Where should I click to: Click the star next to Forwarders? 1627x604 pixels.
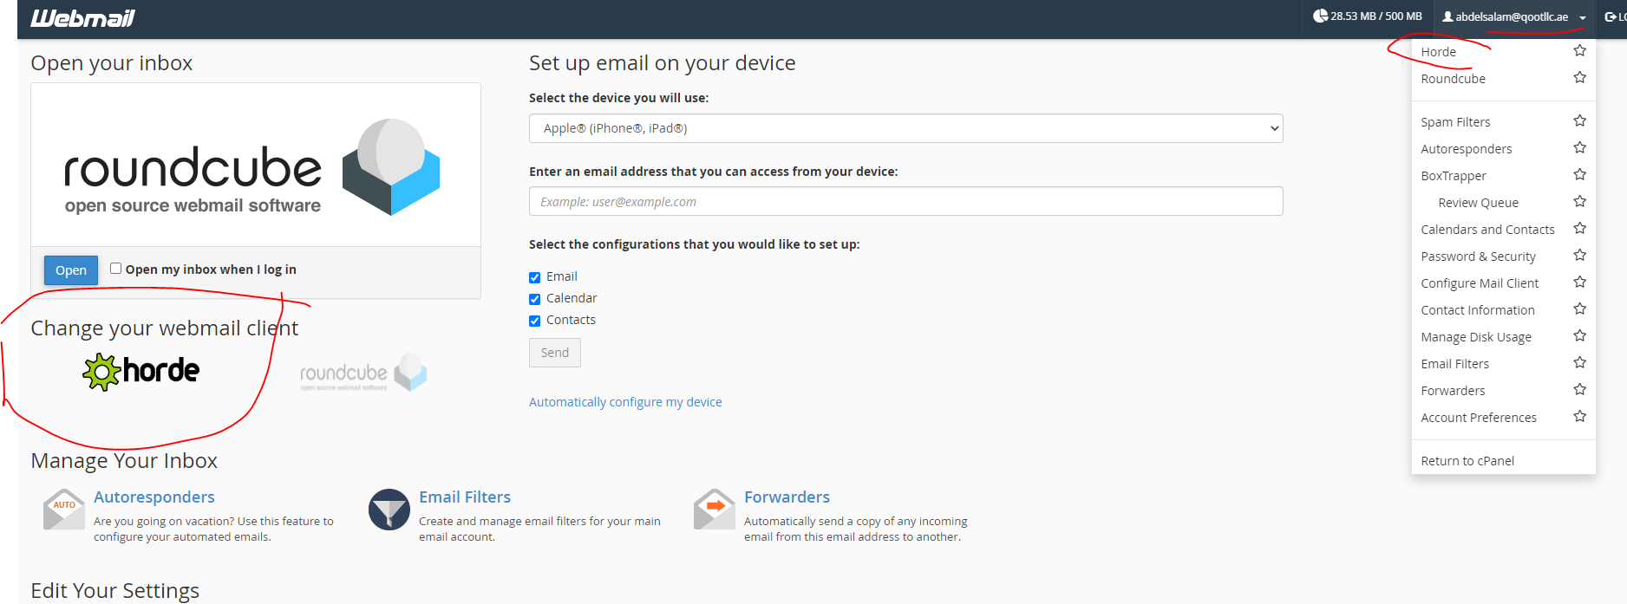click(1579, 390)
